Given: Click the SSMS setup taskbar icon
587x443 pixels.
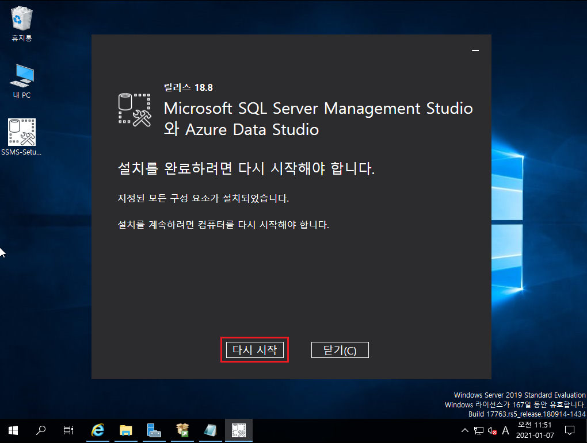Looking at the screenshot, I should coord(238,431).
